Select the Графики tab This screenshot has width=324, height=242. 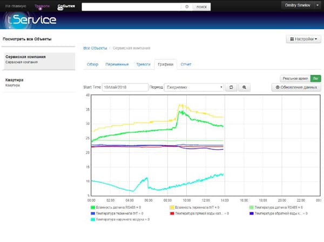point(166,64)
